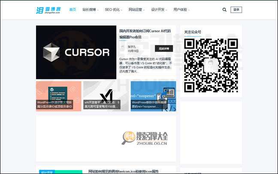Expand the 站长微博 dropdown menu
This screenshot has width=278, height=174.
tap(91, 9)
